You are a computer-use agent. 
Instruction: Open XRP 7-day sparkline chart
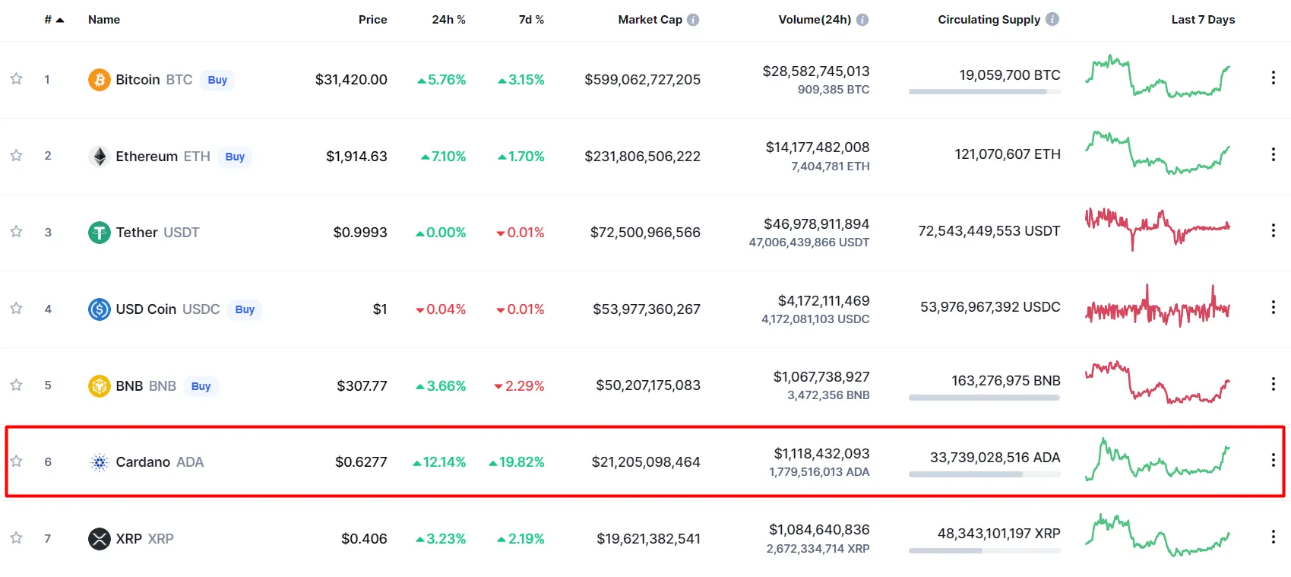pos(1157,535)
